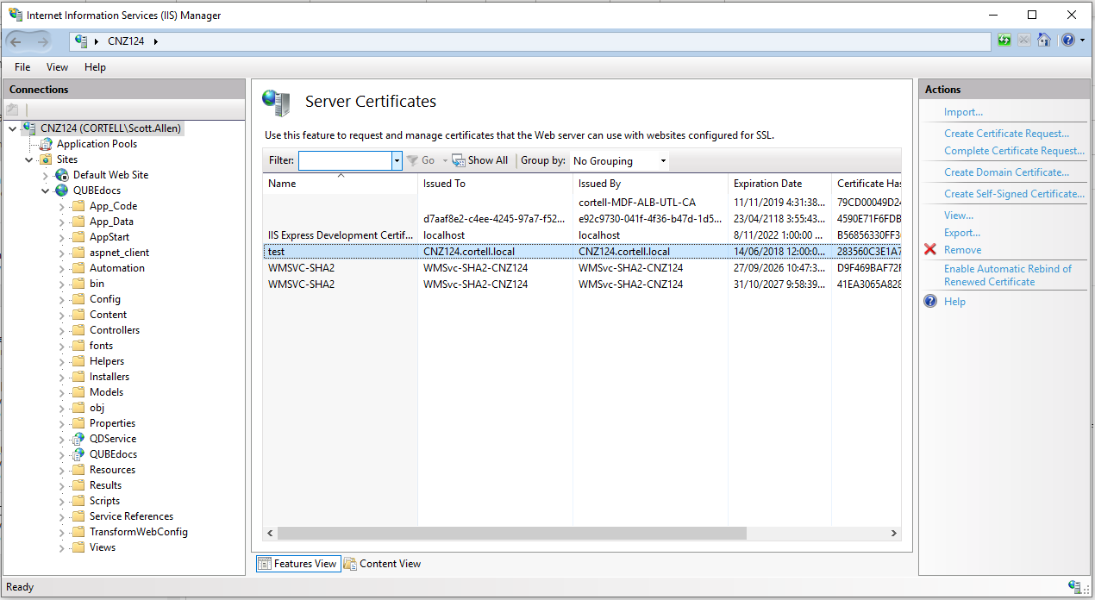Click the Default Web Site globe icon
The height and width of the screenshot is (600, 1095).
62,175
